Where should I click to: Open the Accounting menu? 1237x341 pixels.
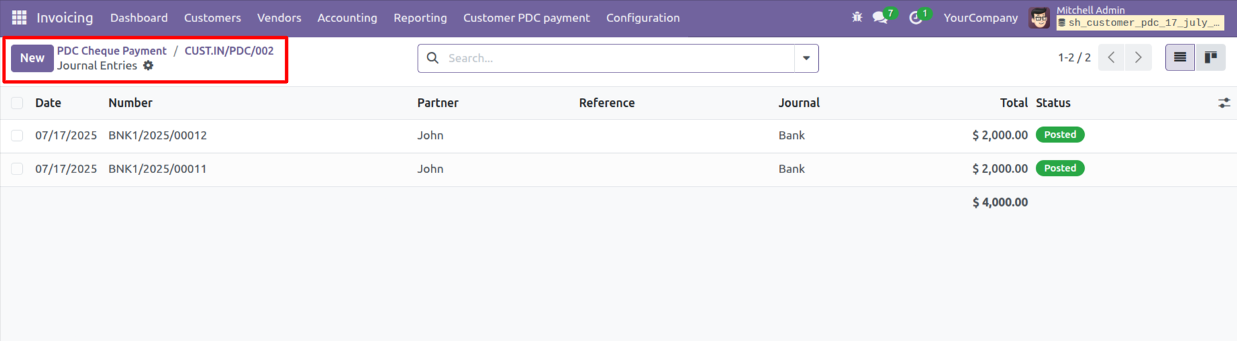(x=347, y=18)
